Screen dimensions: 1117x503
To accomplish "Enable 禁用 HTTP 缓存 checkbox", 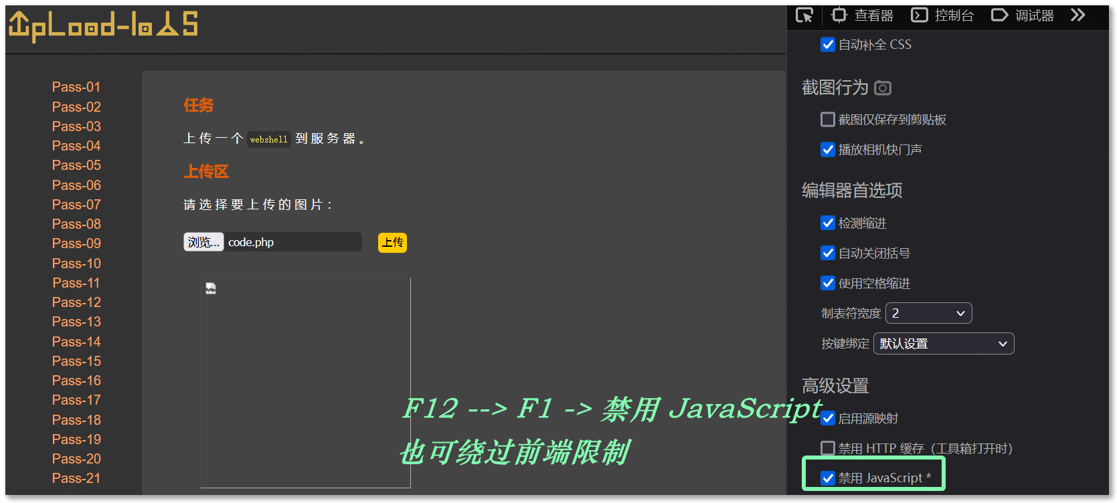I will coord(828,448).
